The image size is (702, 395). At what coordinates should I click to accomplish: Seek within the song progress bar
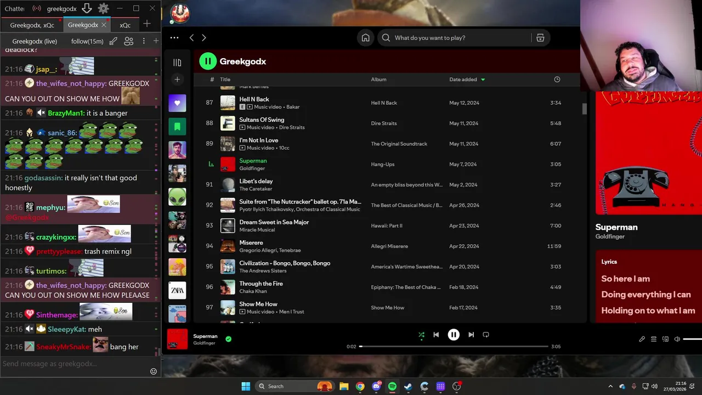coord(454,346)
